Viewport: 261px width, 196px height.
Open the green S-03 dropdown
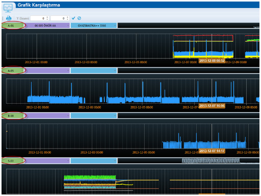[13, 161]
